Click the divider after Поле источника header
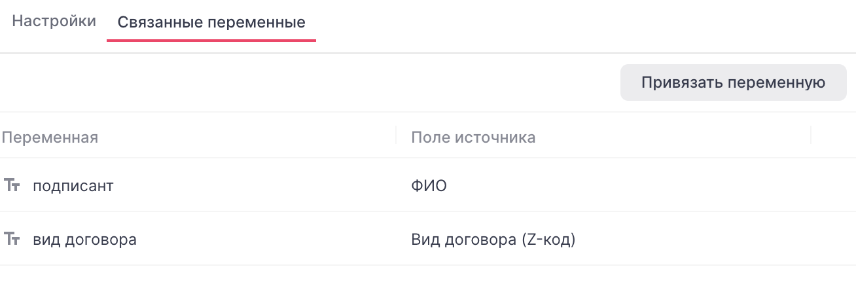Image resolution: width=856 pixels, height=288 pixels. click(811, 135)
